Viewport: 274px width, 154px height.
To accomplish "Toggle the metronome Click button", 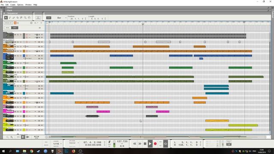I will tap(110, 142).
